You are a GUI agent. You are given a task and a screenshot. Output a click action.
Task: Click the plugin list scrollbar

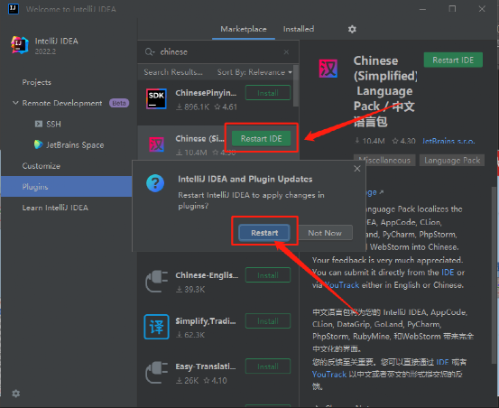pos(296,86)
